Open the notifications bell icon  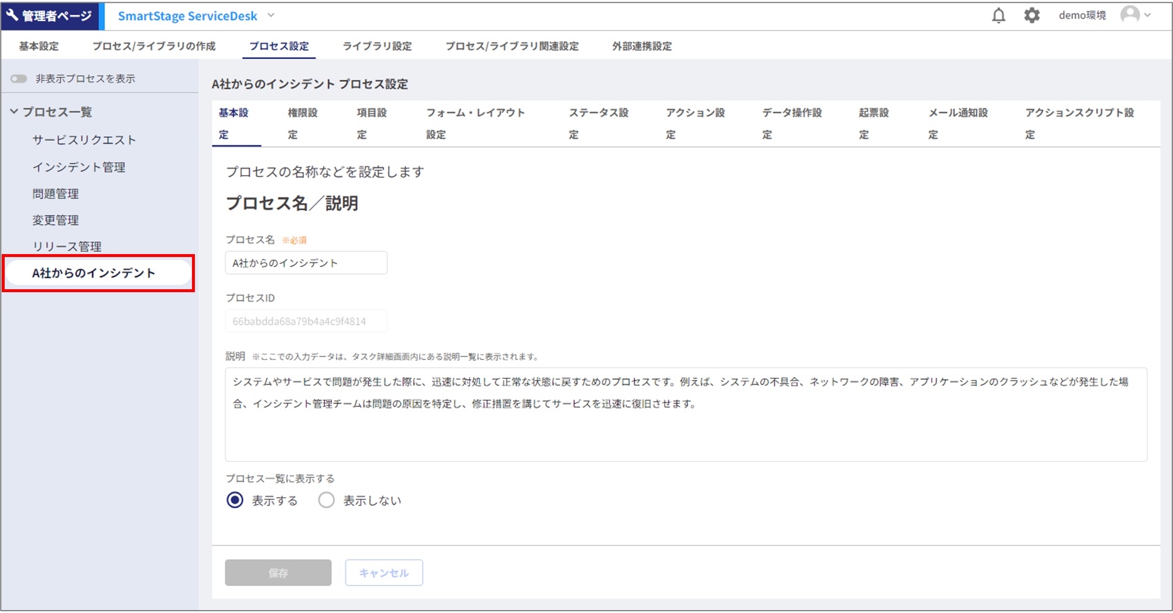coord(999,16)
